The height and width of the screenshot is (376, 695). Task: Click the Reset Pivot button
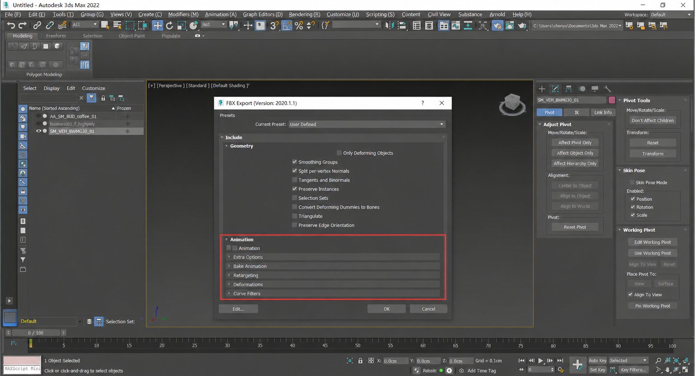pos(575,227)
